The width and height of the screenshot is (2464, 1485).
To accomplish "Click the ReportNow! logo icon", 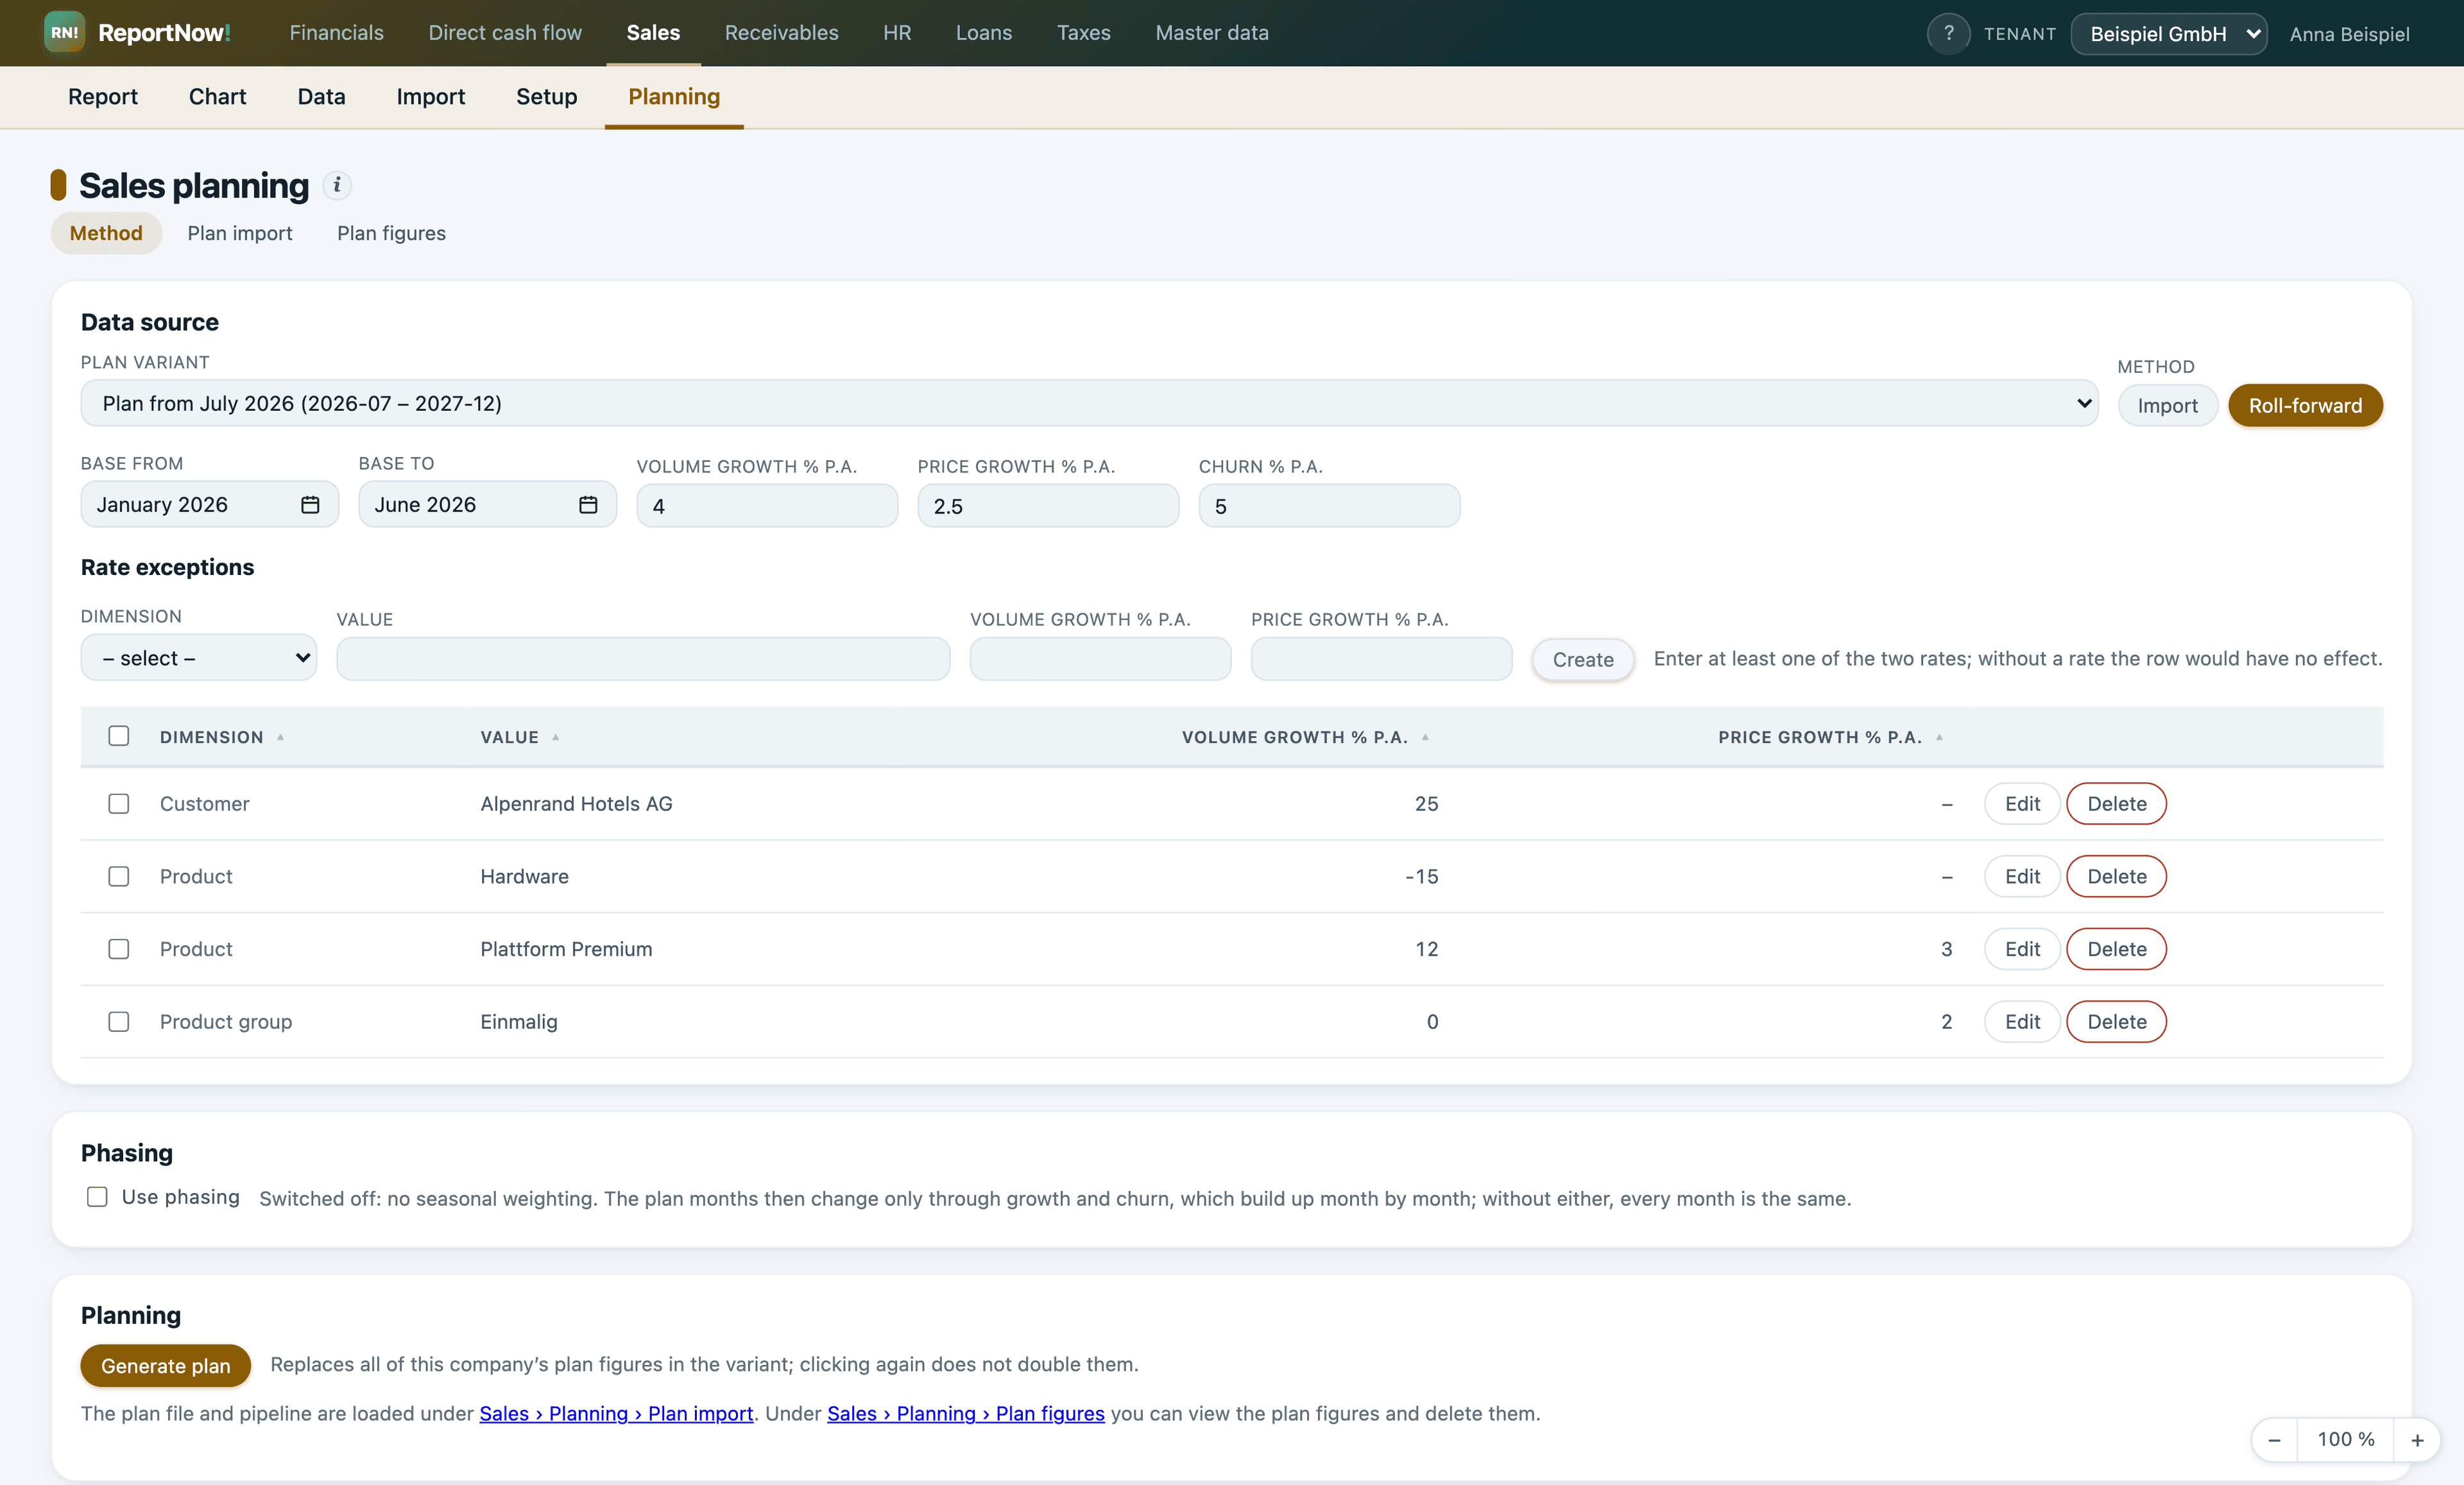I will (64, 33).
